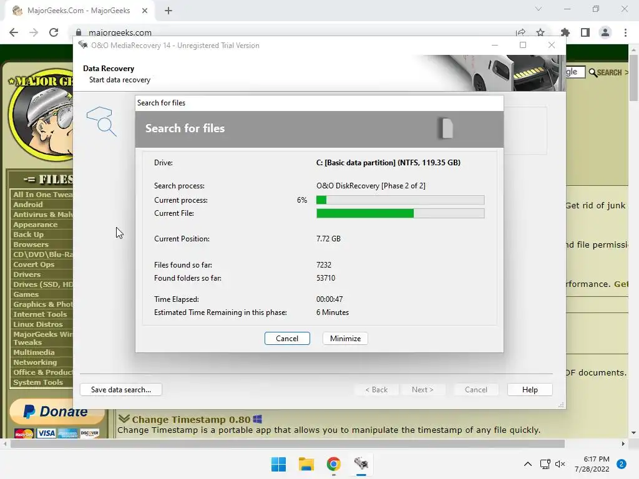Open Games category link
Screen dimensions: 639x479
(x=26, y=294)
